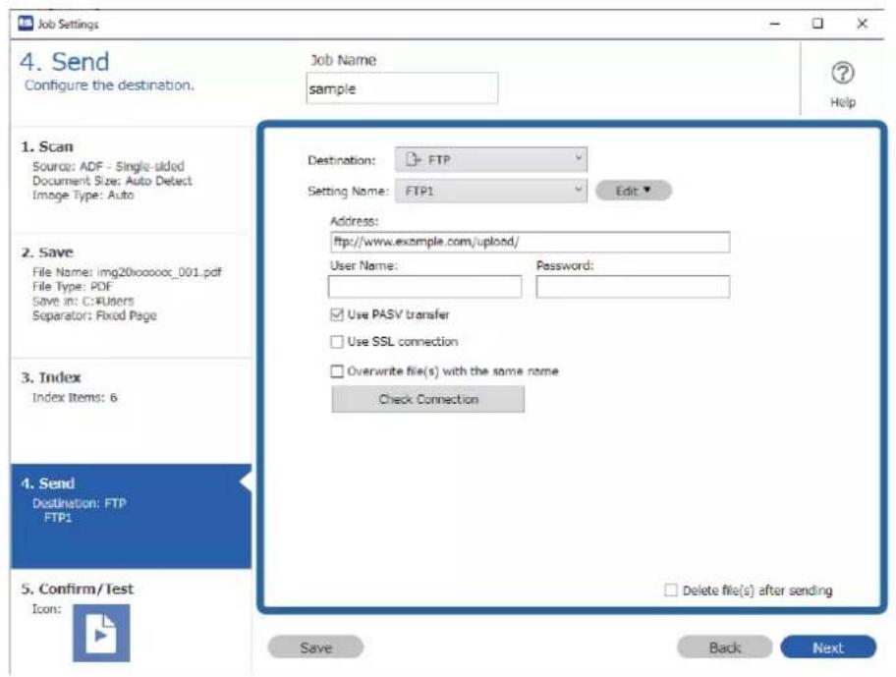
Task: Enable Use SSL connection checkbox
Action: (x=337, y=342)
